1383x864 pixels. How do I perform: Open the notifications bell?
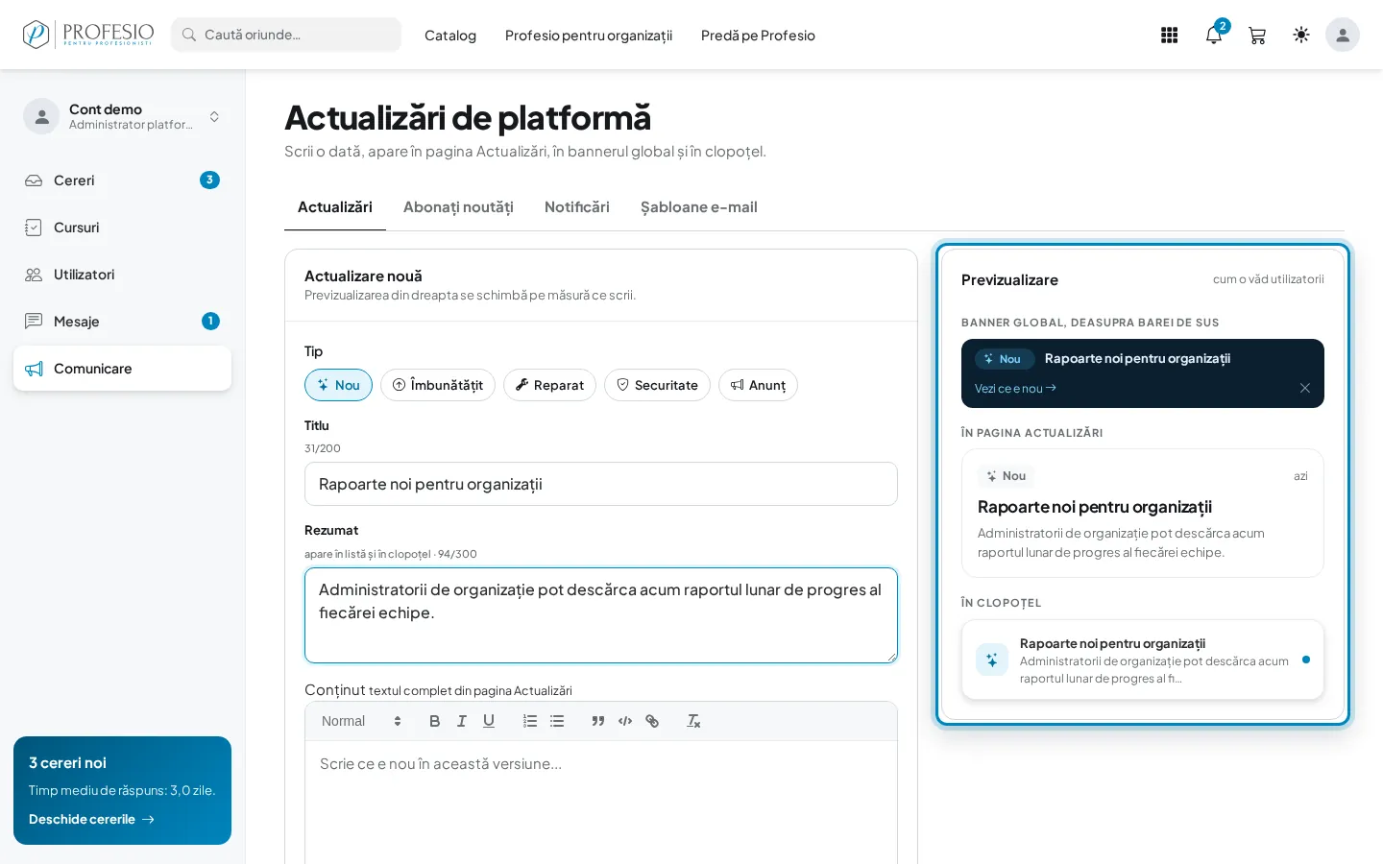1214,36
